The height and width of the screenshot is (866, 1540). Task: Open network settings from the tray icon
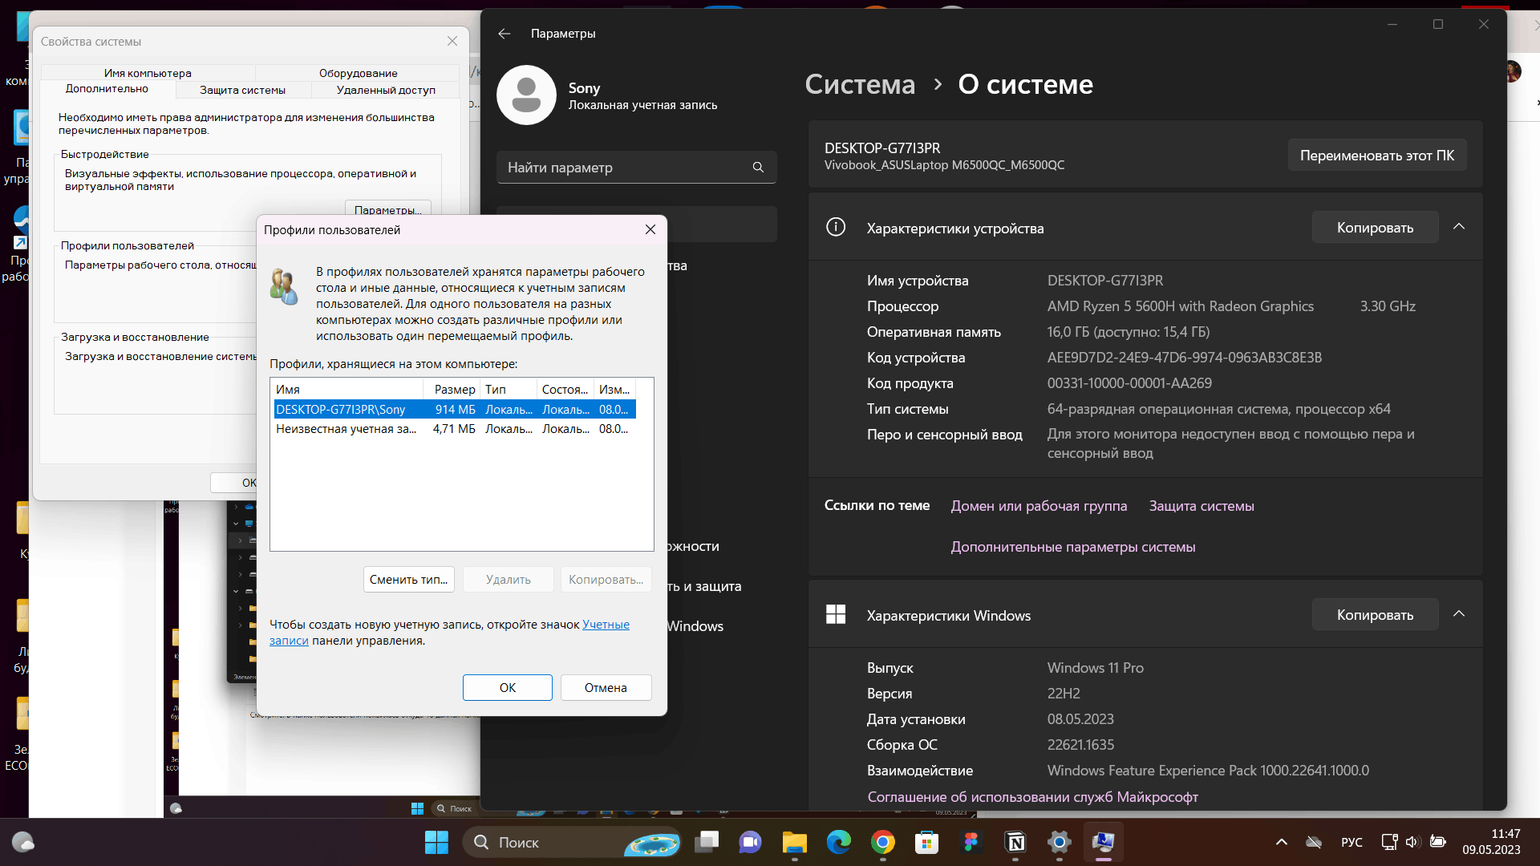(1389, 843)
